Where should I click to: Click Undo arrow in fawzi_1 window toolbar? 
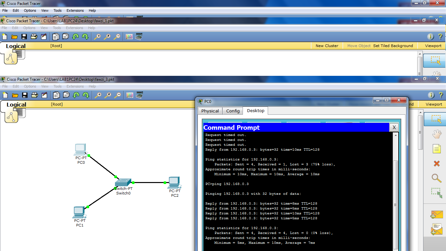click(75, 37)
